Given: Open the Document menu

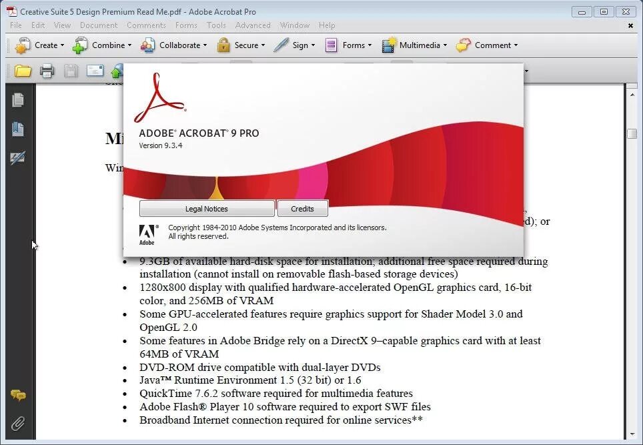Looking at the screenshot, I should pos(99,25).
